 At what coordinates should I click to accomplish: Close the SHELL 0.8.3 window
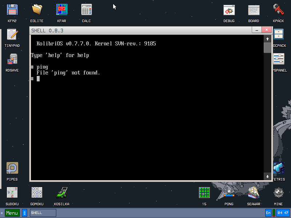(267, 30)
